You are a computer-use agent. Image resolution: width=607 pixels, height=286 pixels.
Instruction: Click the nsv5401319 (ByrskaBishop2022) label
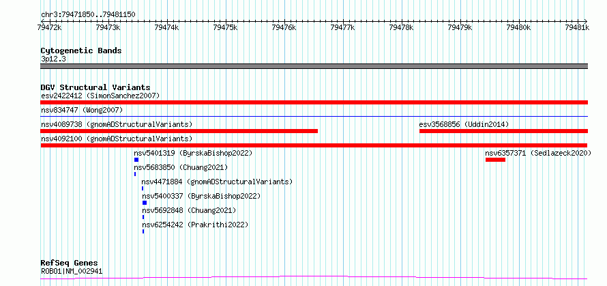click(193, 153)
